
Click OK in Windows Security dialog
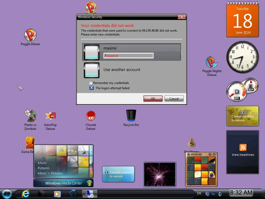pyautogui.click(x=153, y=98)
